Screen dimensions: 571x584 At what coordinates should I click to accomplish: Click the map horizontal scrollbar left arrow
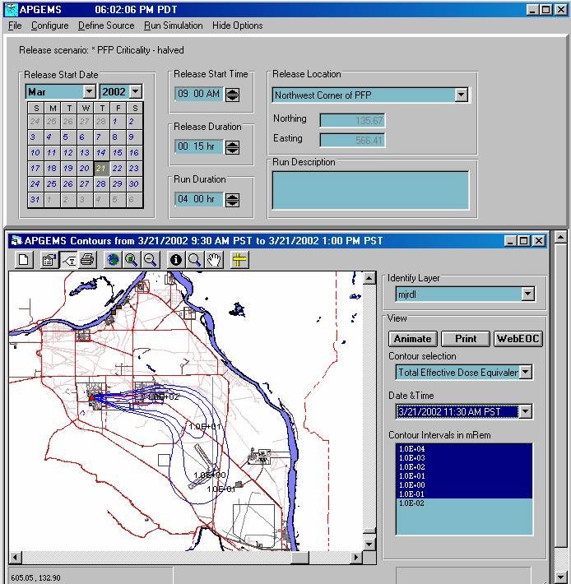[16, 558]
